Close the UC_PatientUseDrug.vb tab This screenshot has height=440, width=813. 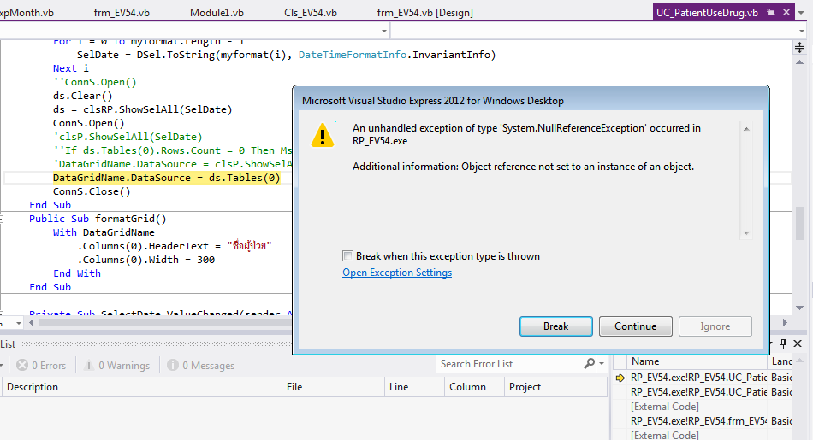point(786,12)
